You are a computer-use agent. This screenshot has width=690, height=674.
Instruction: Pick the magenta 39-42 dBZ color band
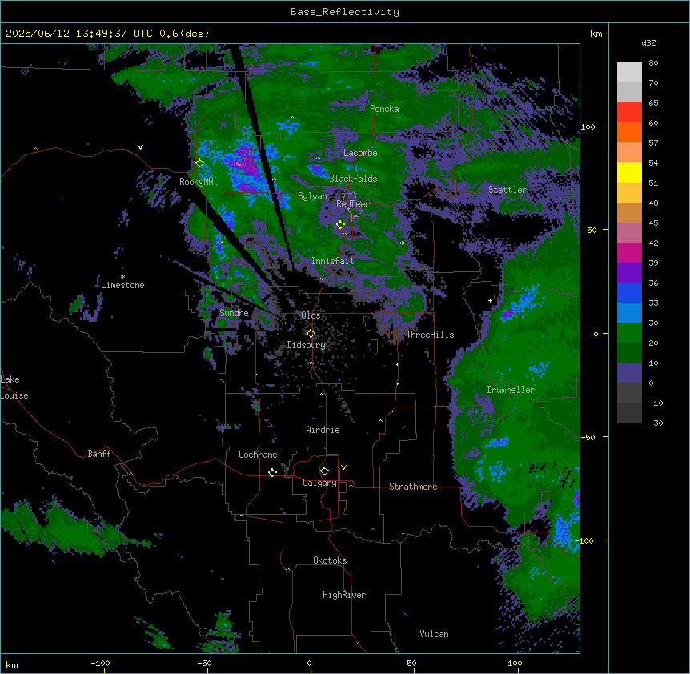tap(629, 252)
